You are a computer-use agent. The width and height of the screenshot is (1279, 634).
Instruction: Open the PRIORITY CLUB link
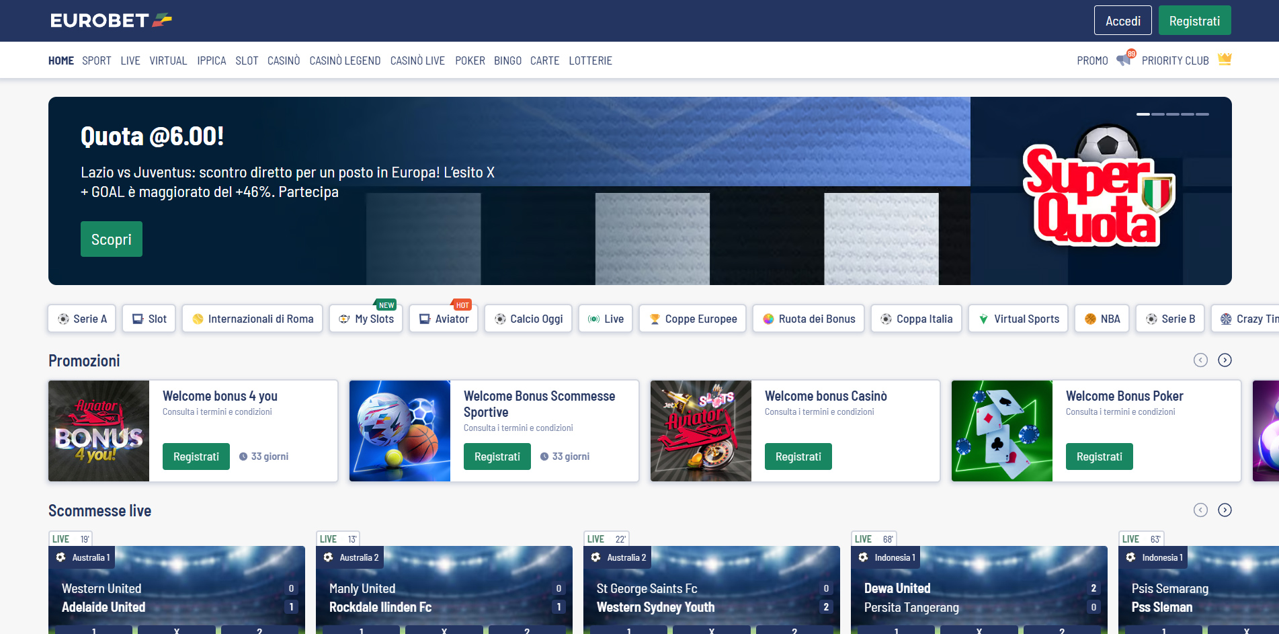pyautogui.click(x=1175, y=61)
